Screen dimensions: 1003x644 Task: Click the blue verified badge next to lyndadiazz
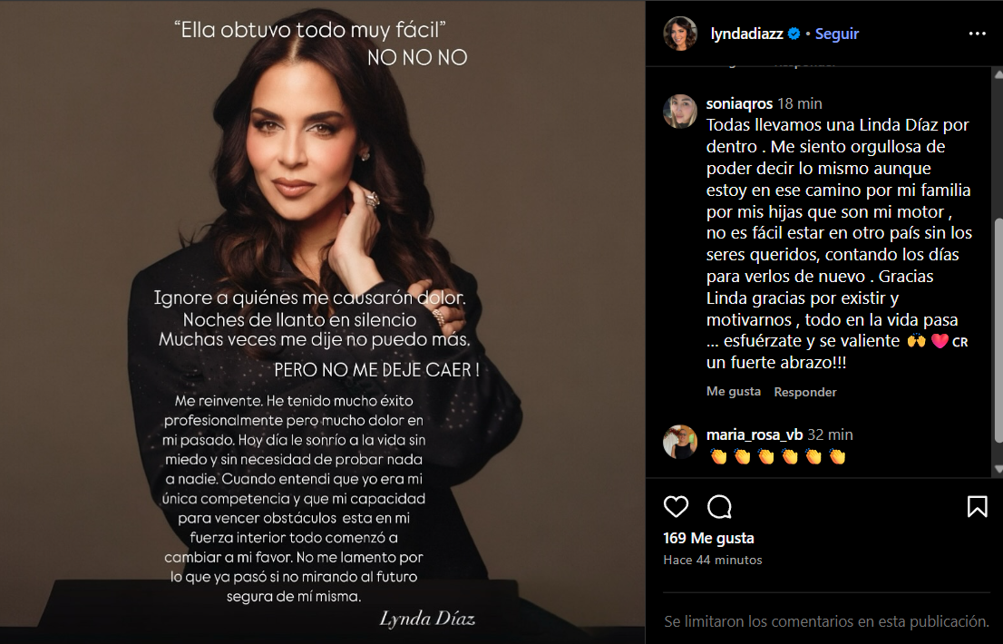point(794,34)
